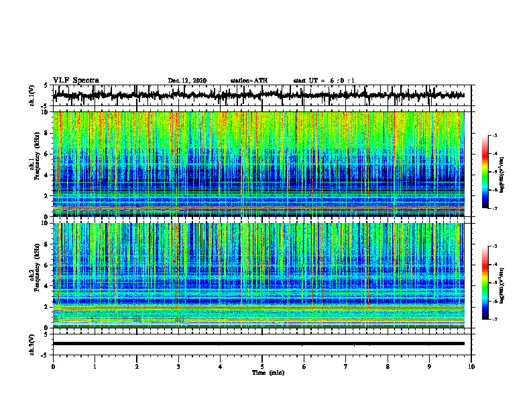This screenshot has width=531, height=411.
Task: Click the ch.2 colorbar "log(PSD)" unit label
Action: [x=502, y=285]
